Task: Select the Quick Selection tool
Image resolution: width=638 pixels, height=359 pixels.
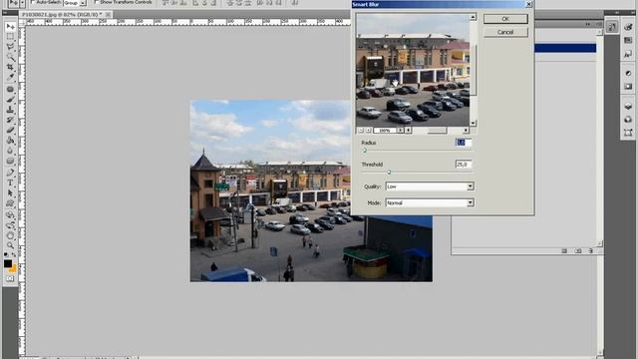Action: pyautogui.click(x=10, y=58)
